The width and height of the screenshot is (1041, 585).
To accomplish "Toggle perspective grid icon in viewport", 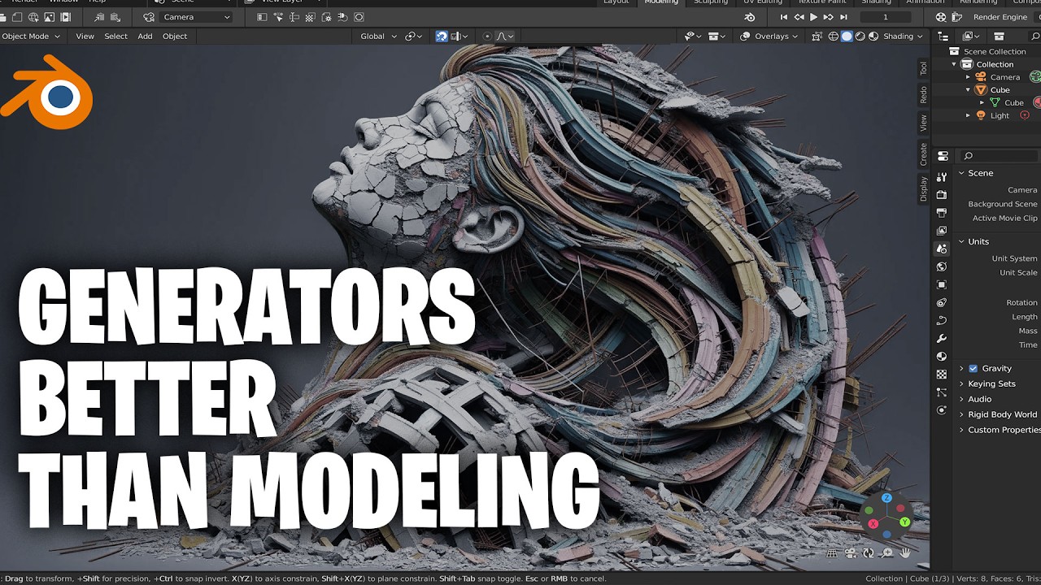I will [831, 552].
